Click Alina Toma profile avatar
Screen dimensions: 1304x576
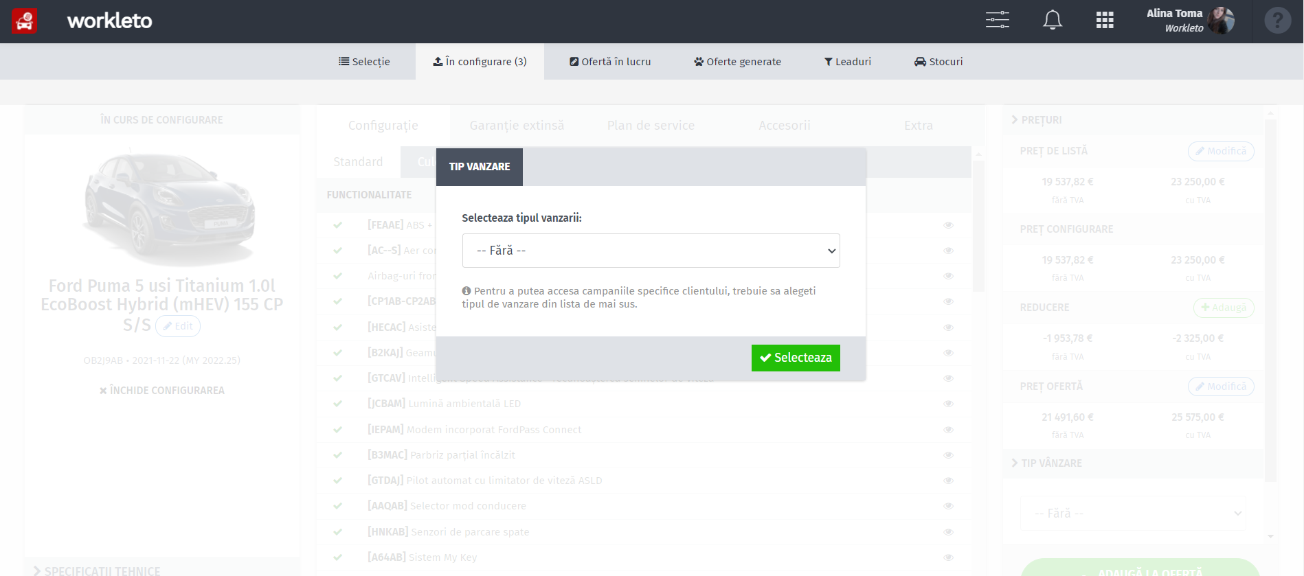1222,21
